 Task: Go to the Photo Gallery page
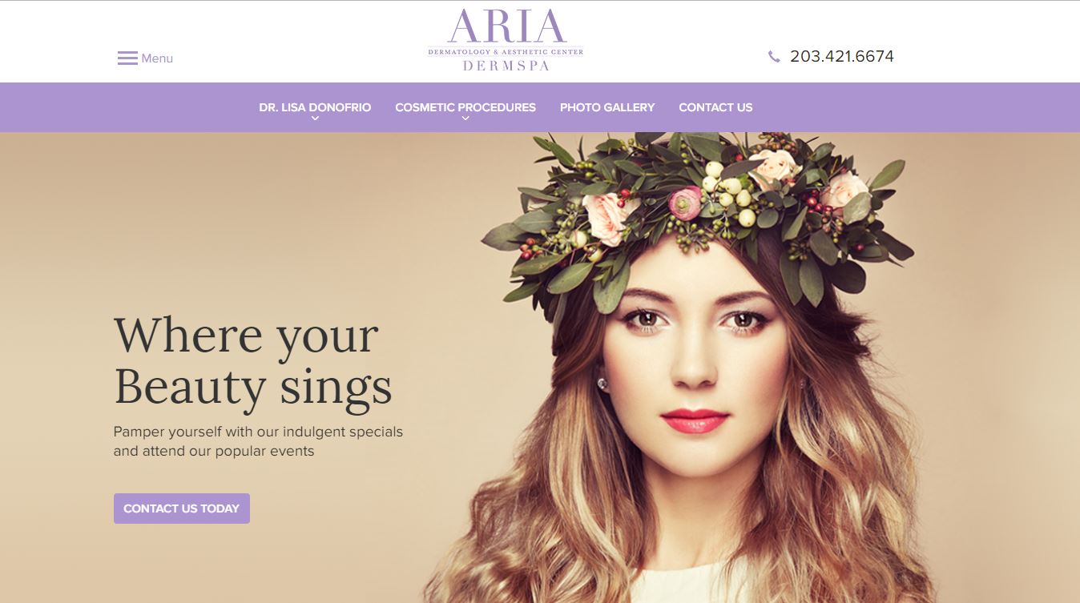tap(607, 107)
